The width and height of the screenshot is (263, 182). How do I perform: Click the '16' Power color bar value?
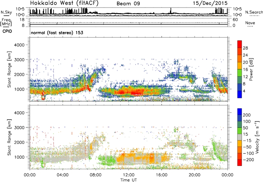(245, 70)
